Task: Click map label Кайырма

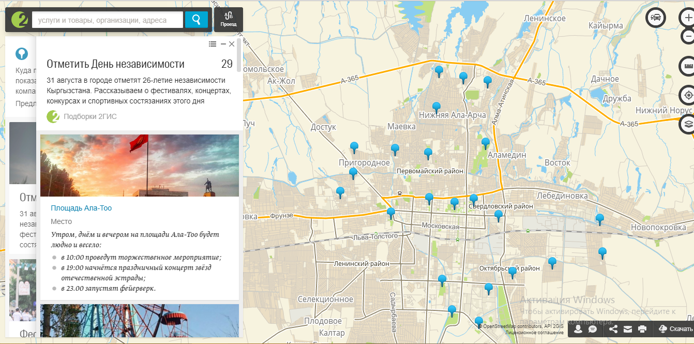Action: coord(605,25)
